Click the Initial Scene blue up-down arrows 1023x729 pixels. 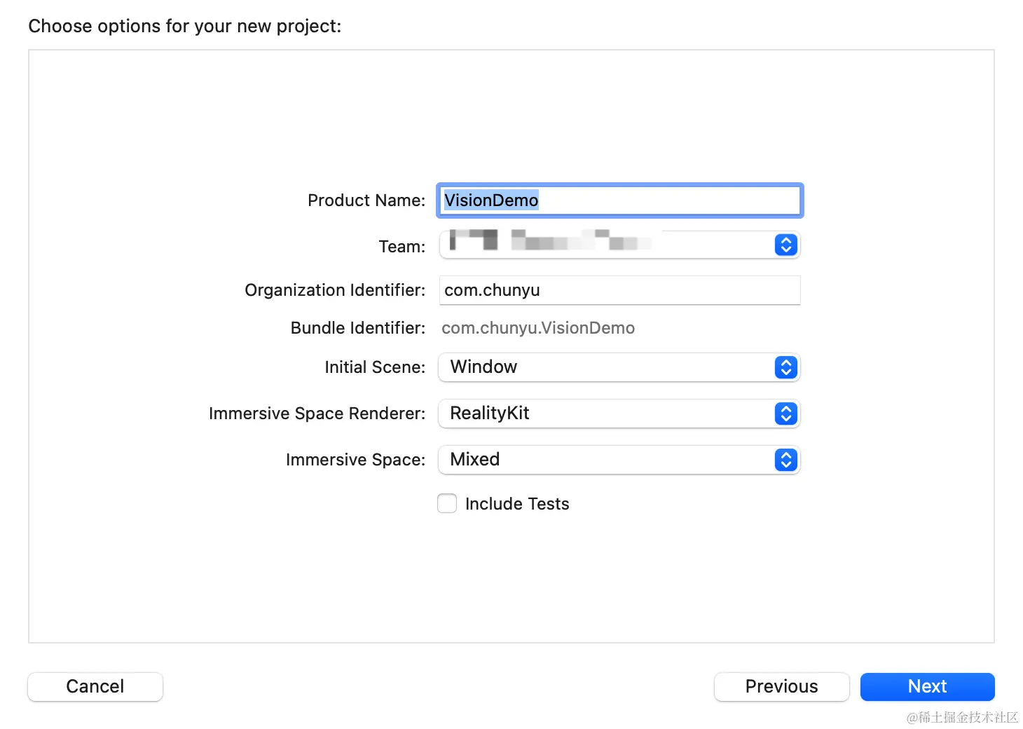[786, 367]
